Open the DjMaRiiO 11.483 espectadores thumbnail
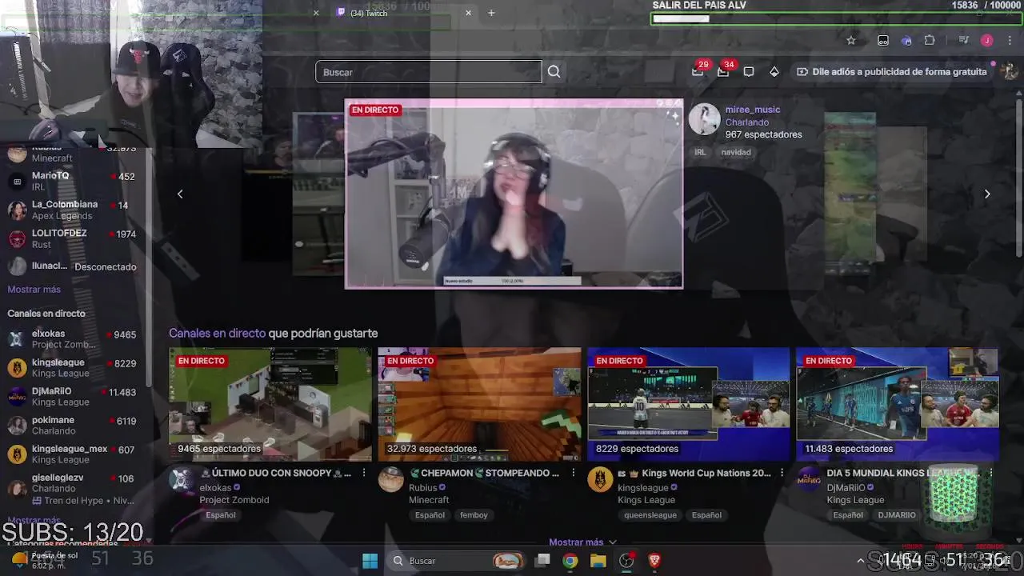The width and height of the screenshot is (1024, 576). click(898, 404)
